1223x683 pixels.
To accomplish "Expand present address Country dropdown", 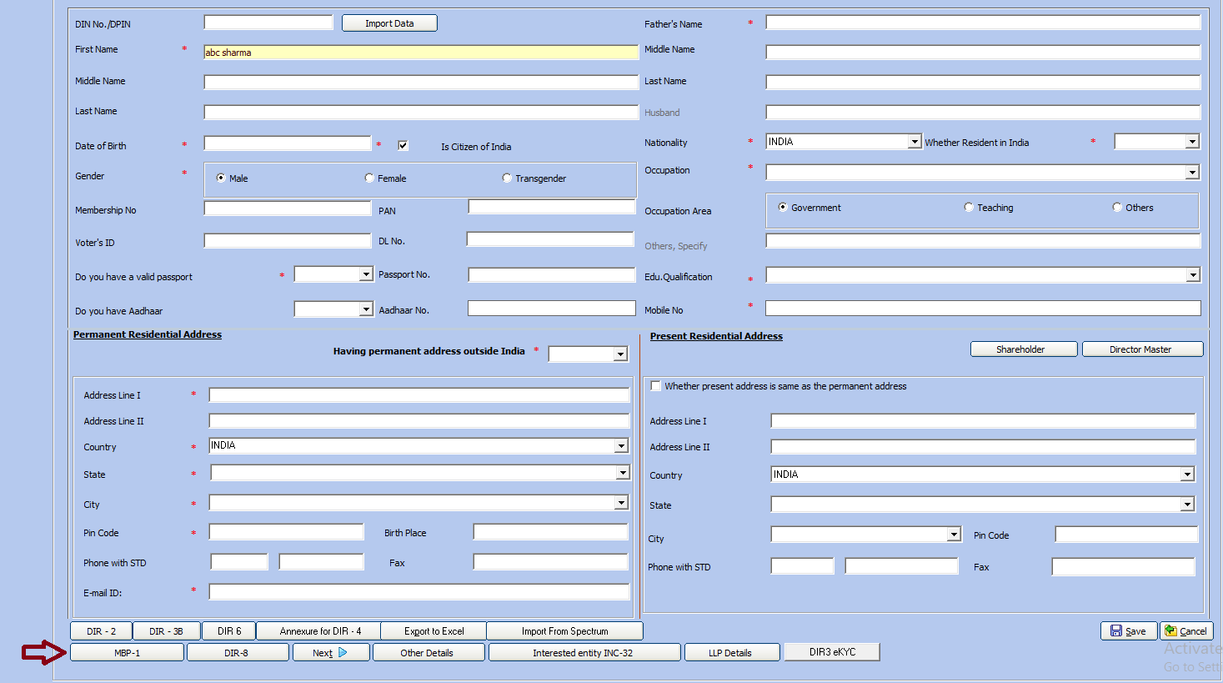I will (1187, 475).
